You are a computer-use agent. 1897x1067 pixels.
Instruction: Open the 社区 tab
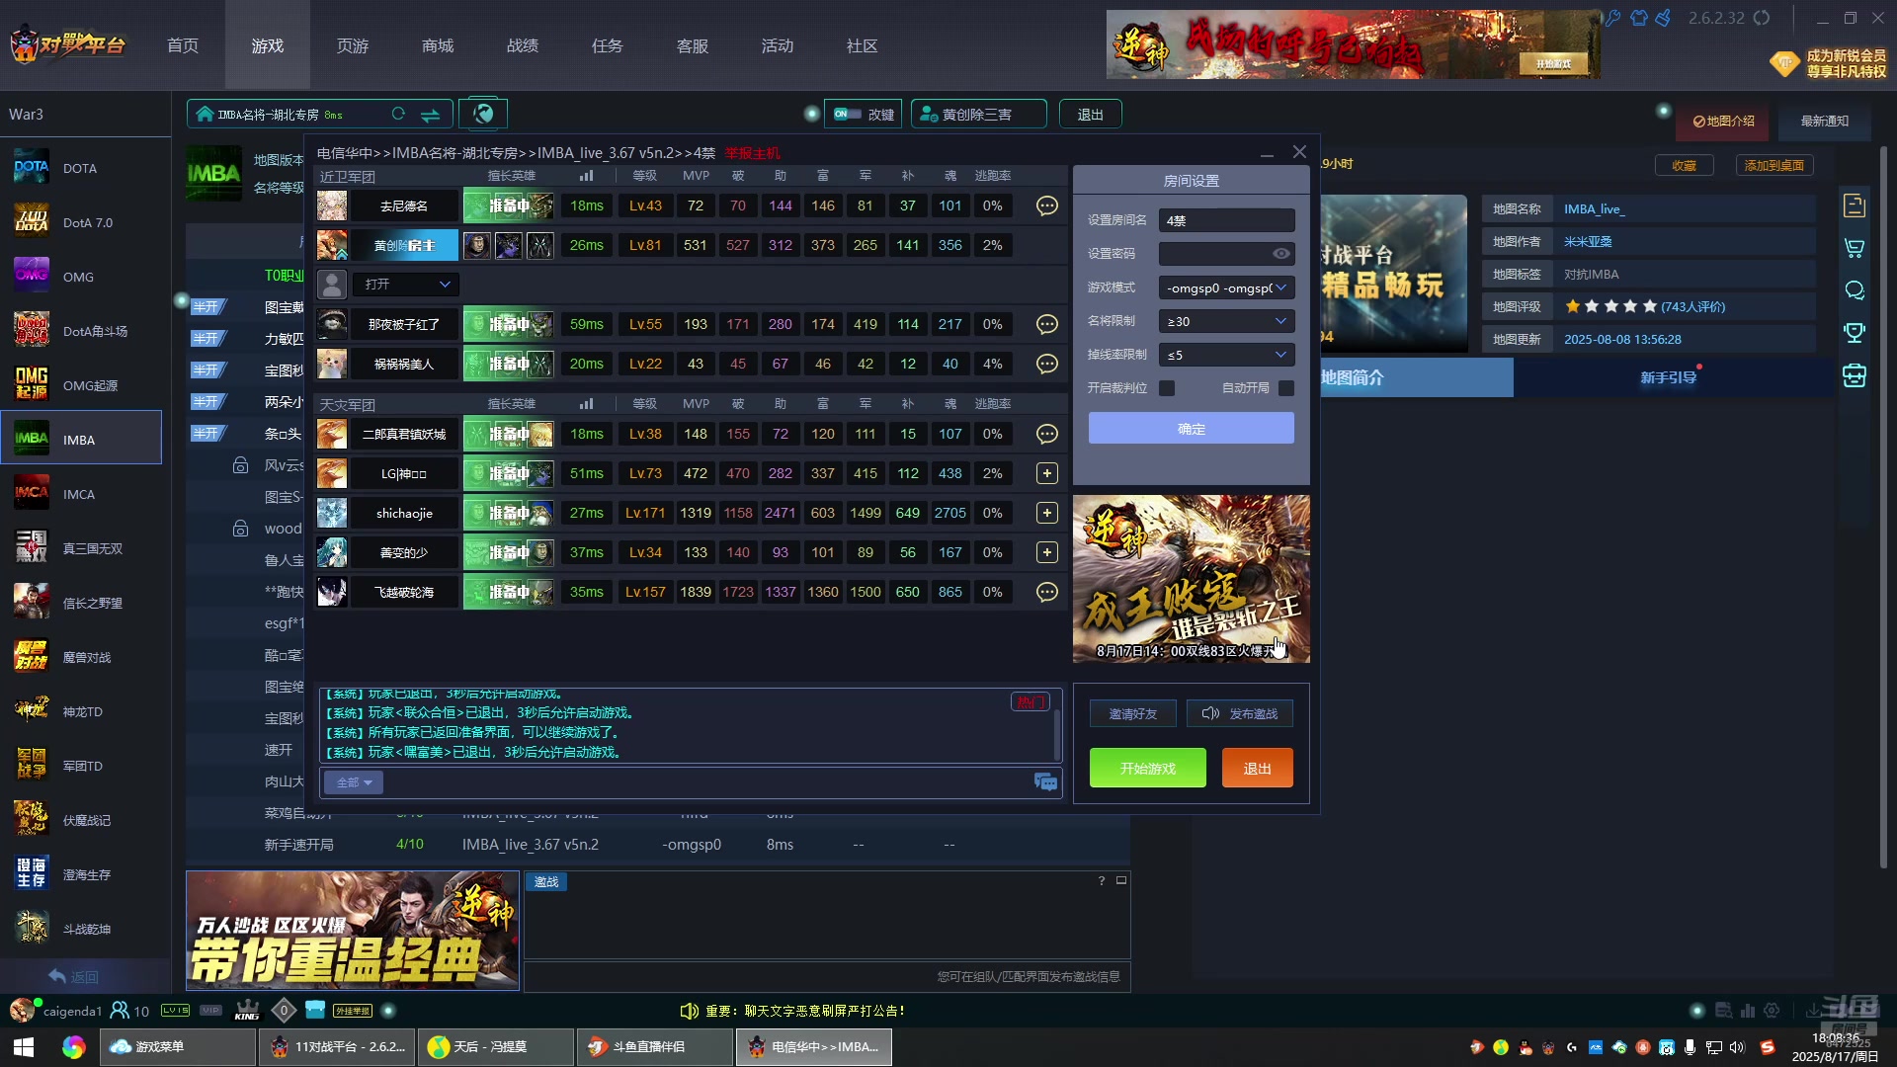[x=863, y=45]
